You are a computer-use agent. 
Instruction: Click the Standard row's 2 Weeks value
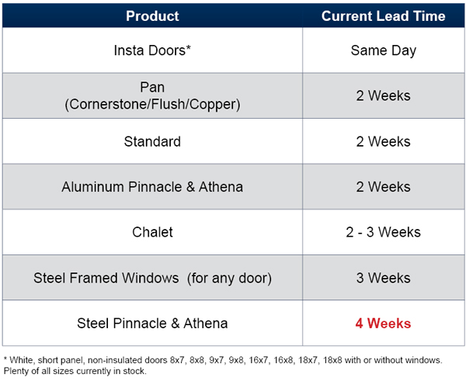point(383,141)
